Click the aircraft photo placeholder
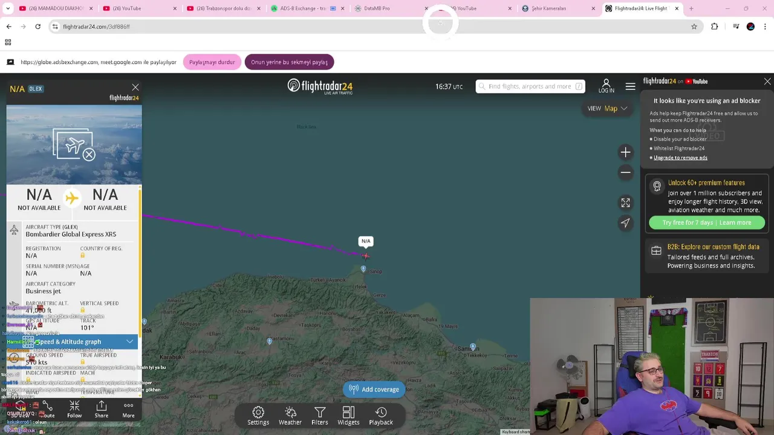The width and height of the screenshot is (774, 435). point(74,145)
